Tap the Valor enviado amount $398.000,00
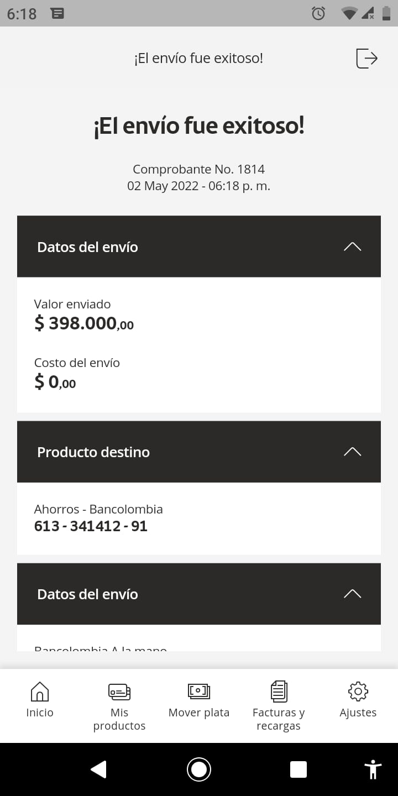This screenshot has width=398, height=796. pos(84,323)
